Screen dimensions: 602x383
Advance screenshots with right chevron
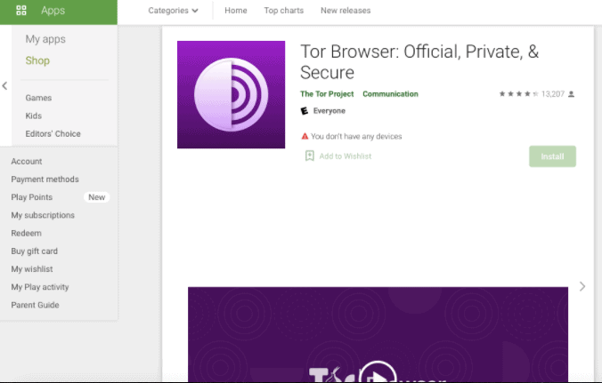point(582,286)
